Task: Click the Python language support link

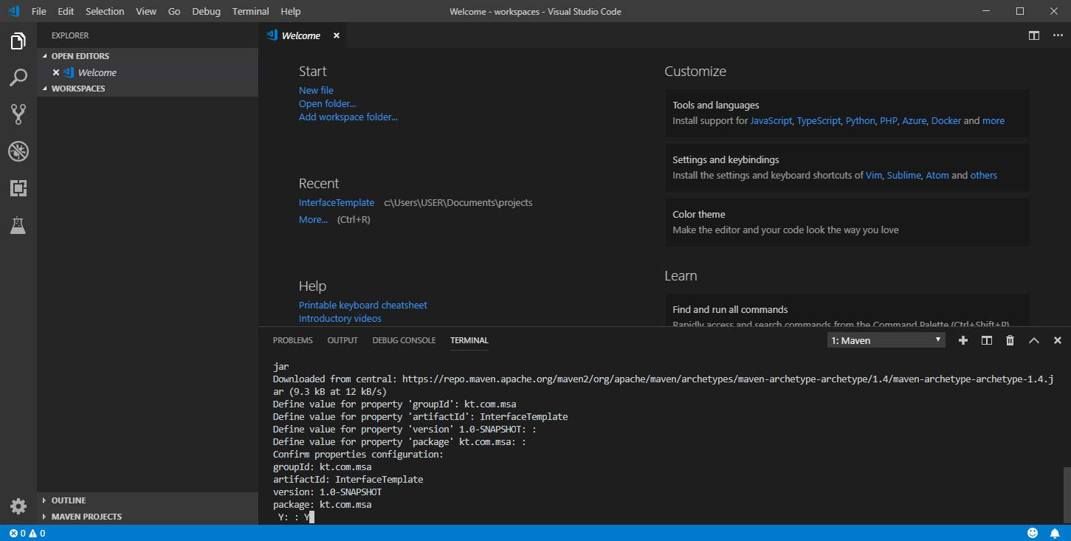Action: click(x=860, y=120)
